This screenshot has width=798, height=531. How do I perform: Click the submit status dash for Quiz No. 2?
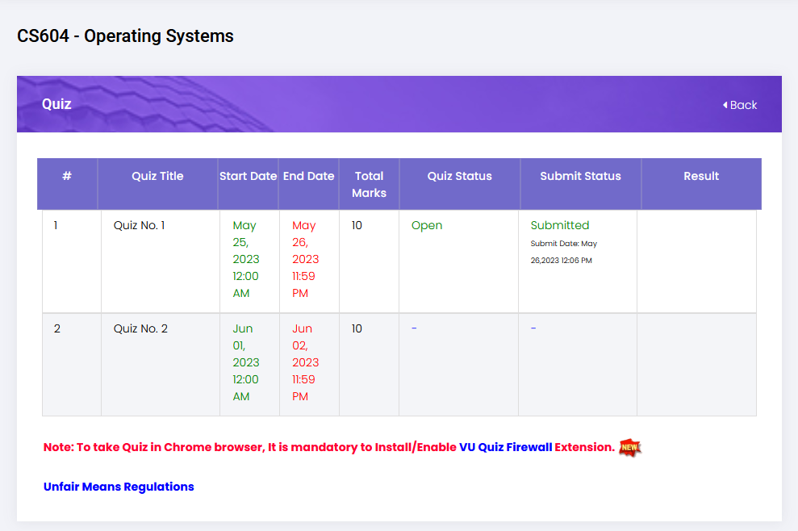533,328
